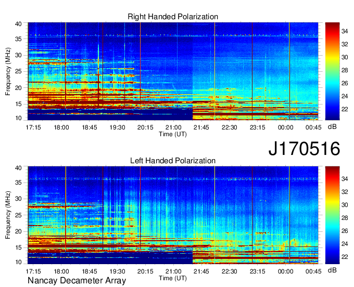
Task: Click the 40 MHz tick of Right Handed plot
Action: 18,24
